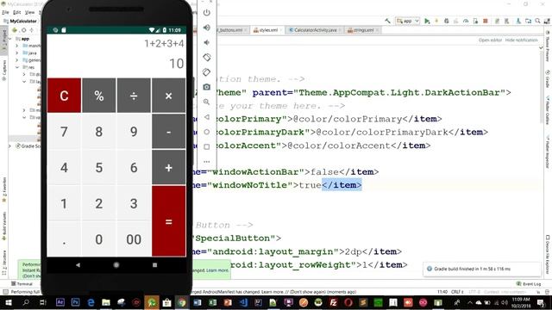Image resolution: width=552 pixels, height=310 pixels.
Task: Tap the Android recents button on the phone
Action: [154, 265]
